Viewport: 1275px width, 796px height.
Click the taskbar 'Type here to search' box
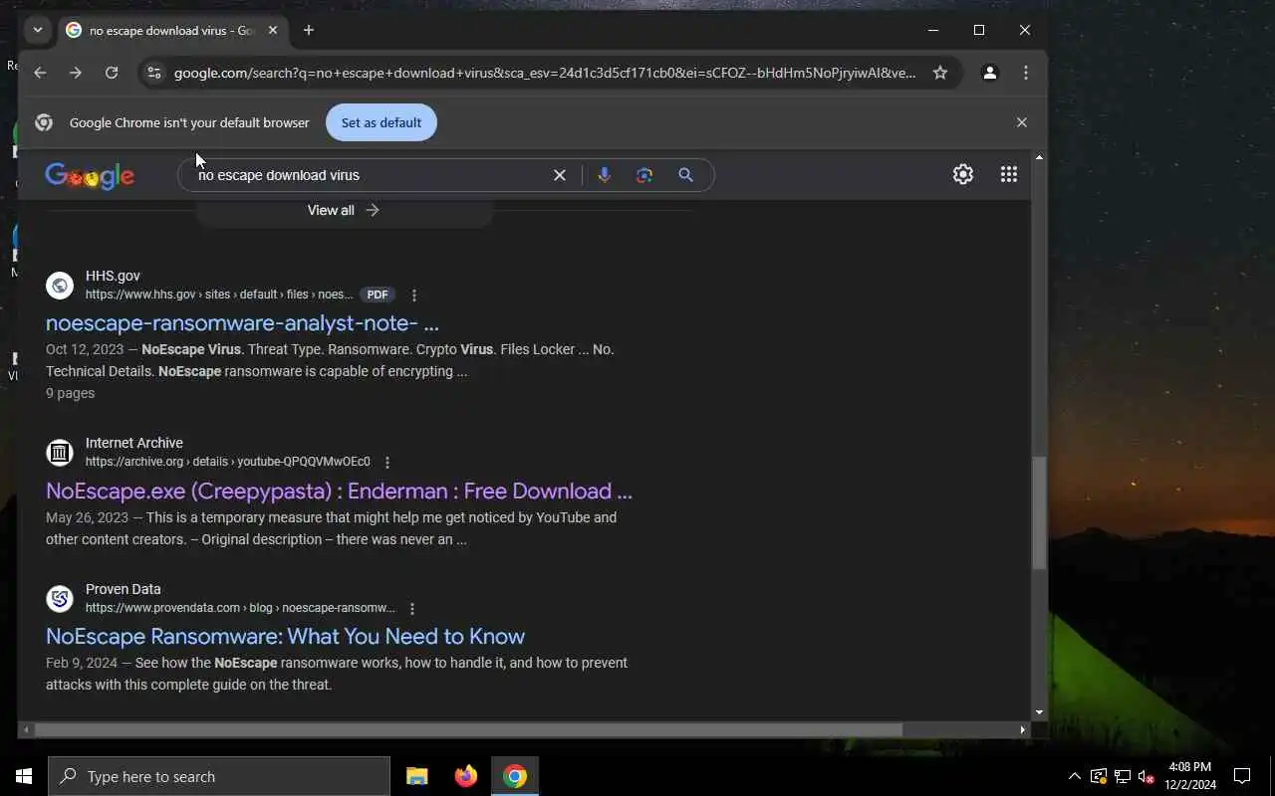pyautogui.click(x=219, y=776)
